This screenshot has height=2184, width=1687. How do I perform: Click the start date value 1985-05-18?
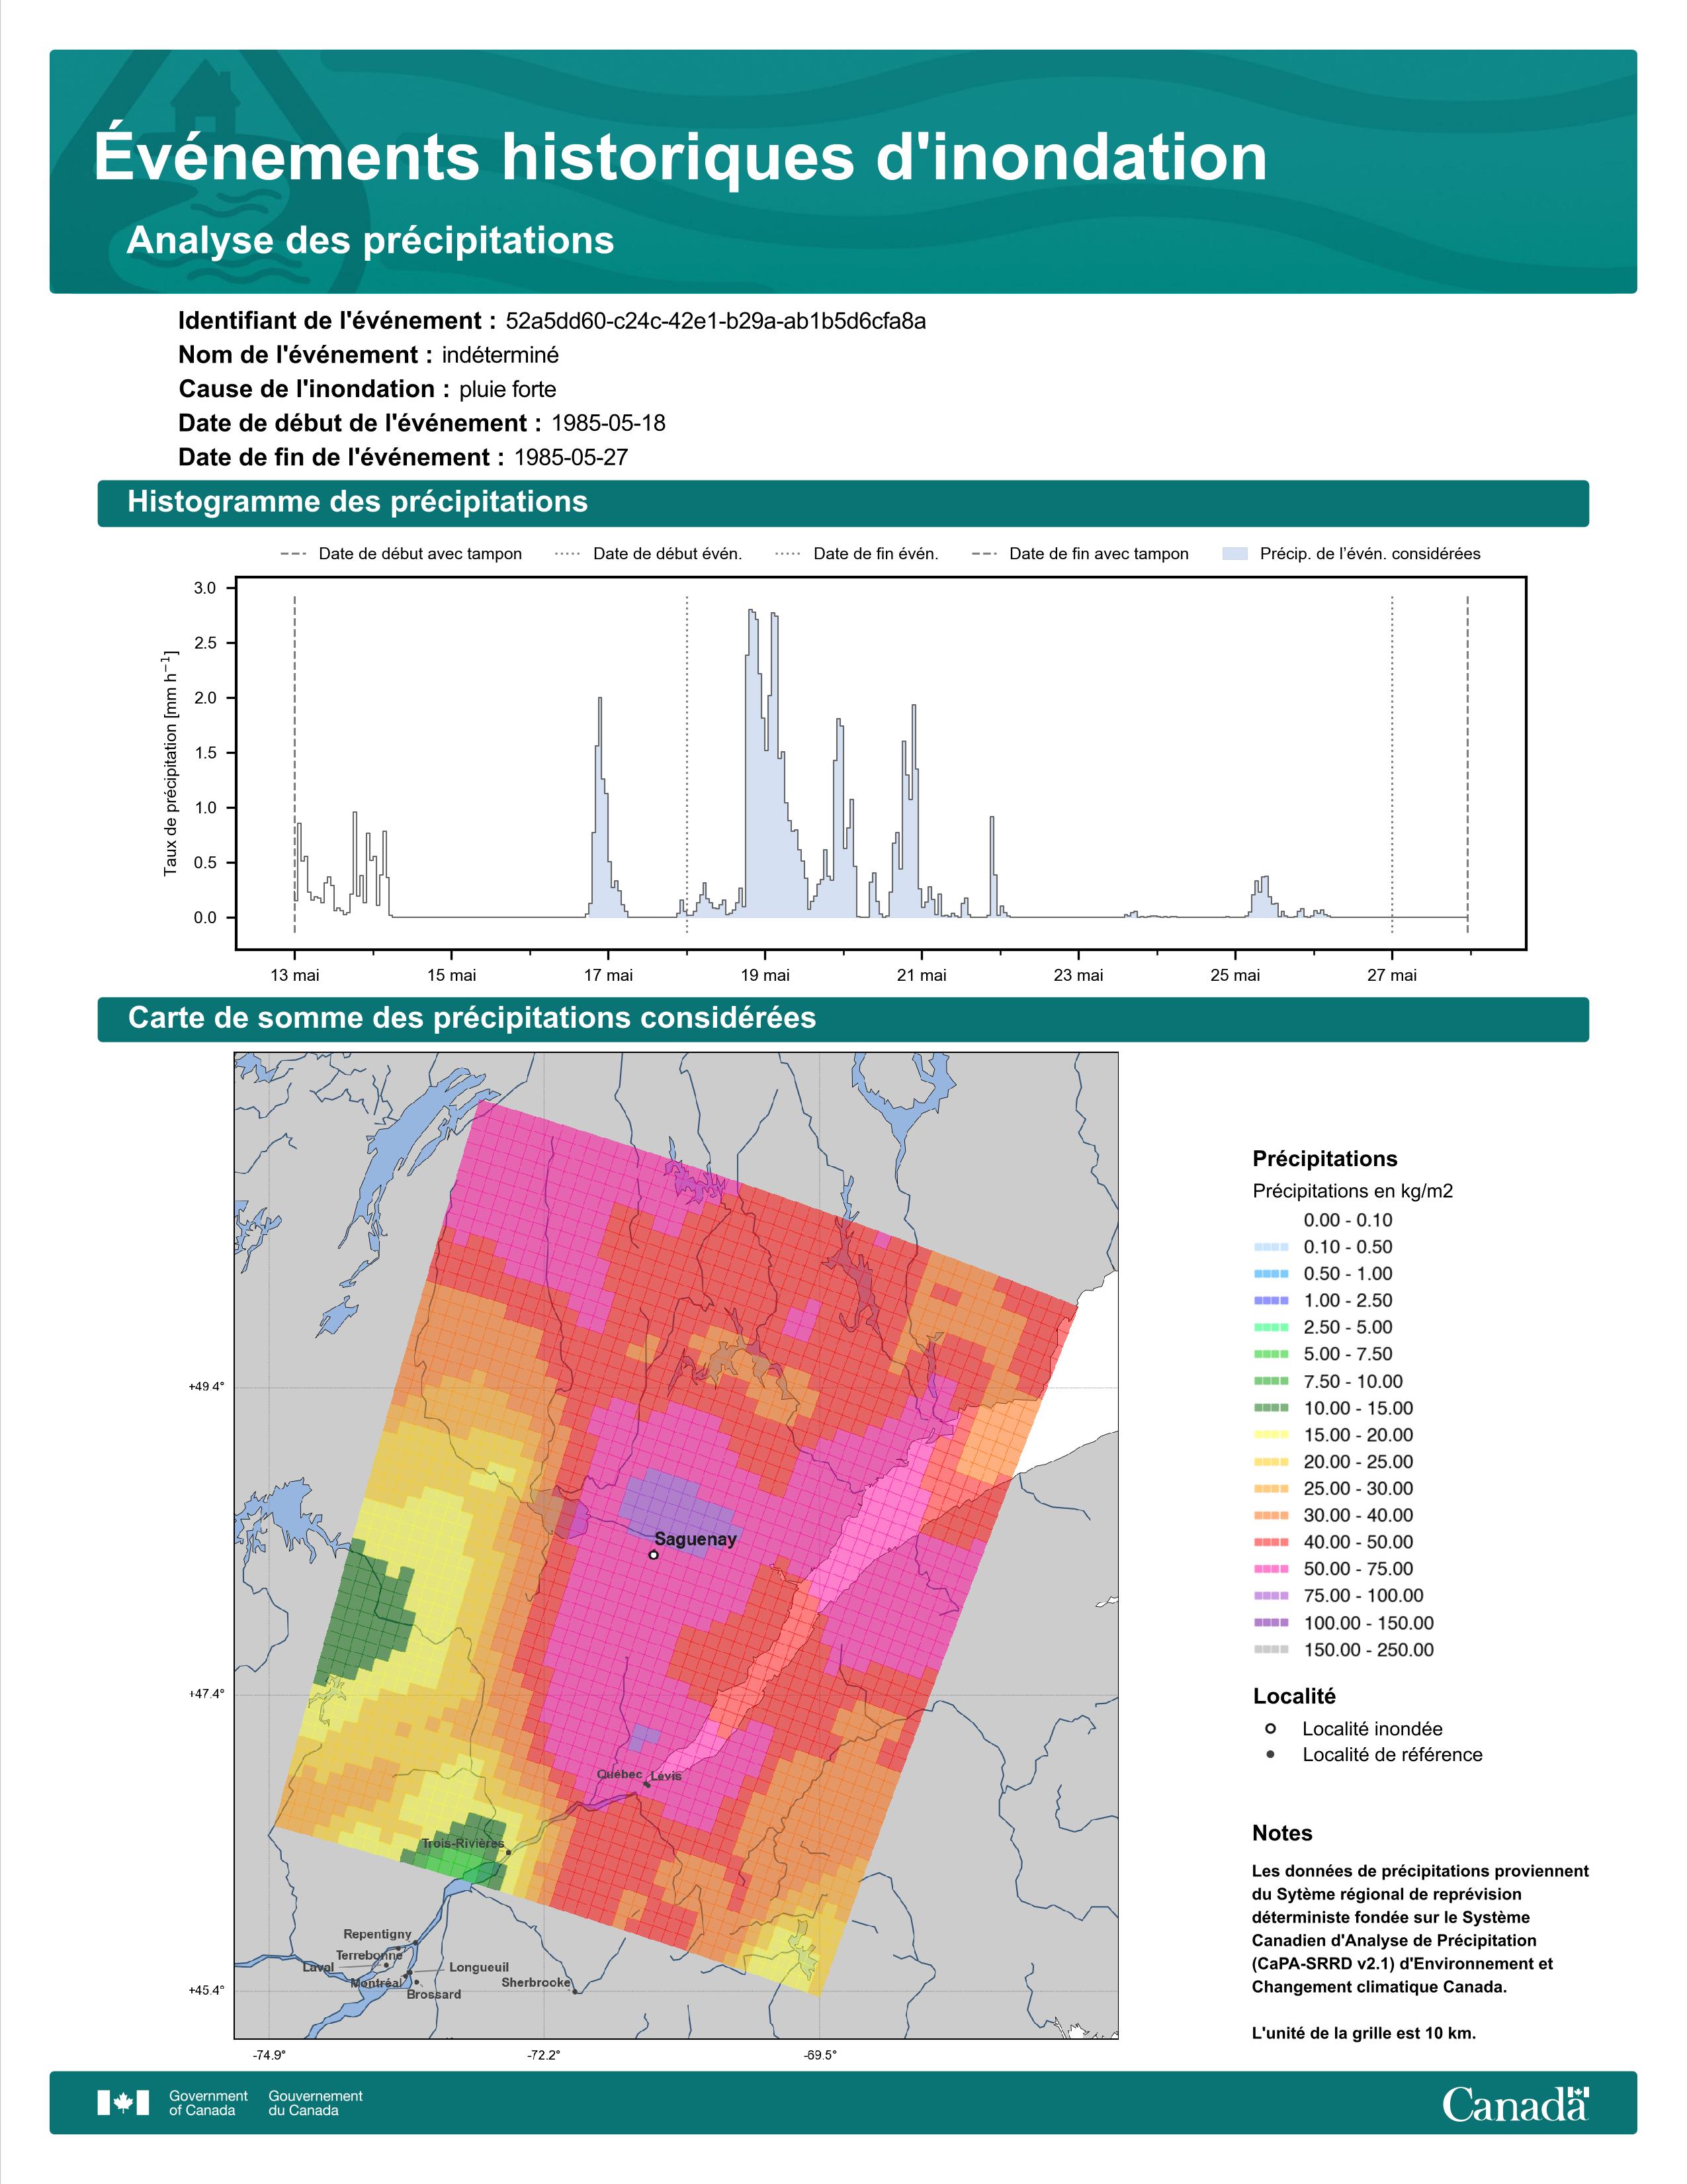[x=609, y=423]
